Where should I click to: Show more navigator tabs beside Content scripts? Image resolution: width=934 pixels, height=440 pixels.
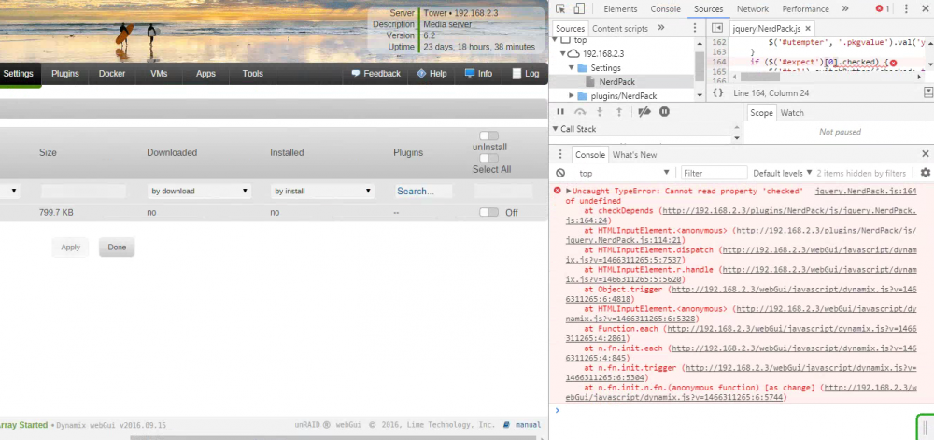click(x=660, y=28)
